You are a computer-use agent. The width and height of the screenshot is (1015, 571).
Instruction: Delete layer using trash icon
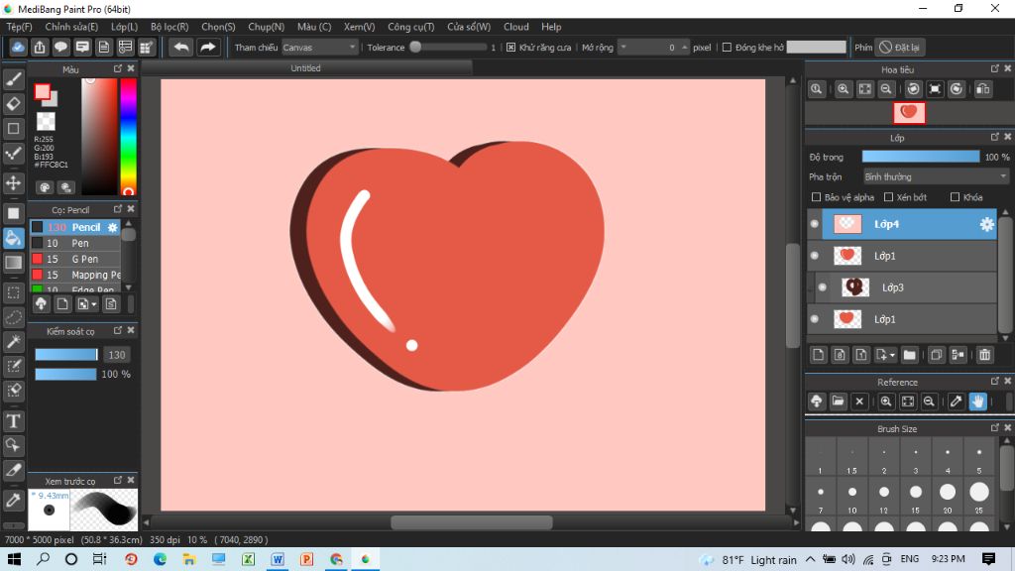click(984, 355)
